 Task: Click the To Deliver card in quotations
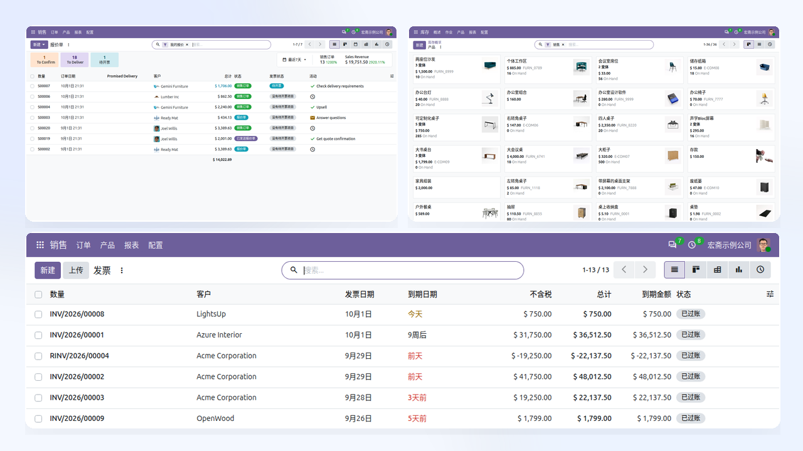(x=75, y=60)
